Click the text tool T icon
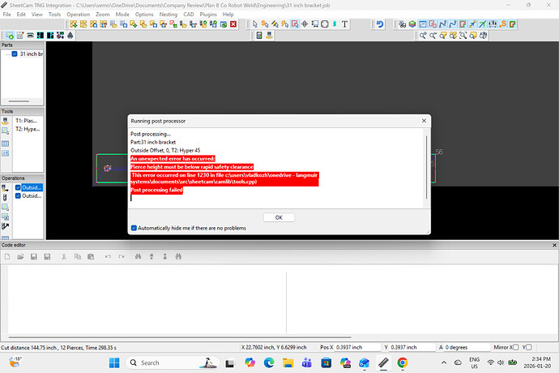 (344, 24)
